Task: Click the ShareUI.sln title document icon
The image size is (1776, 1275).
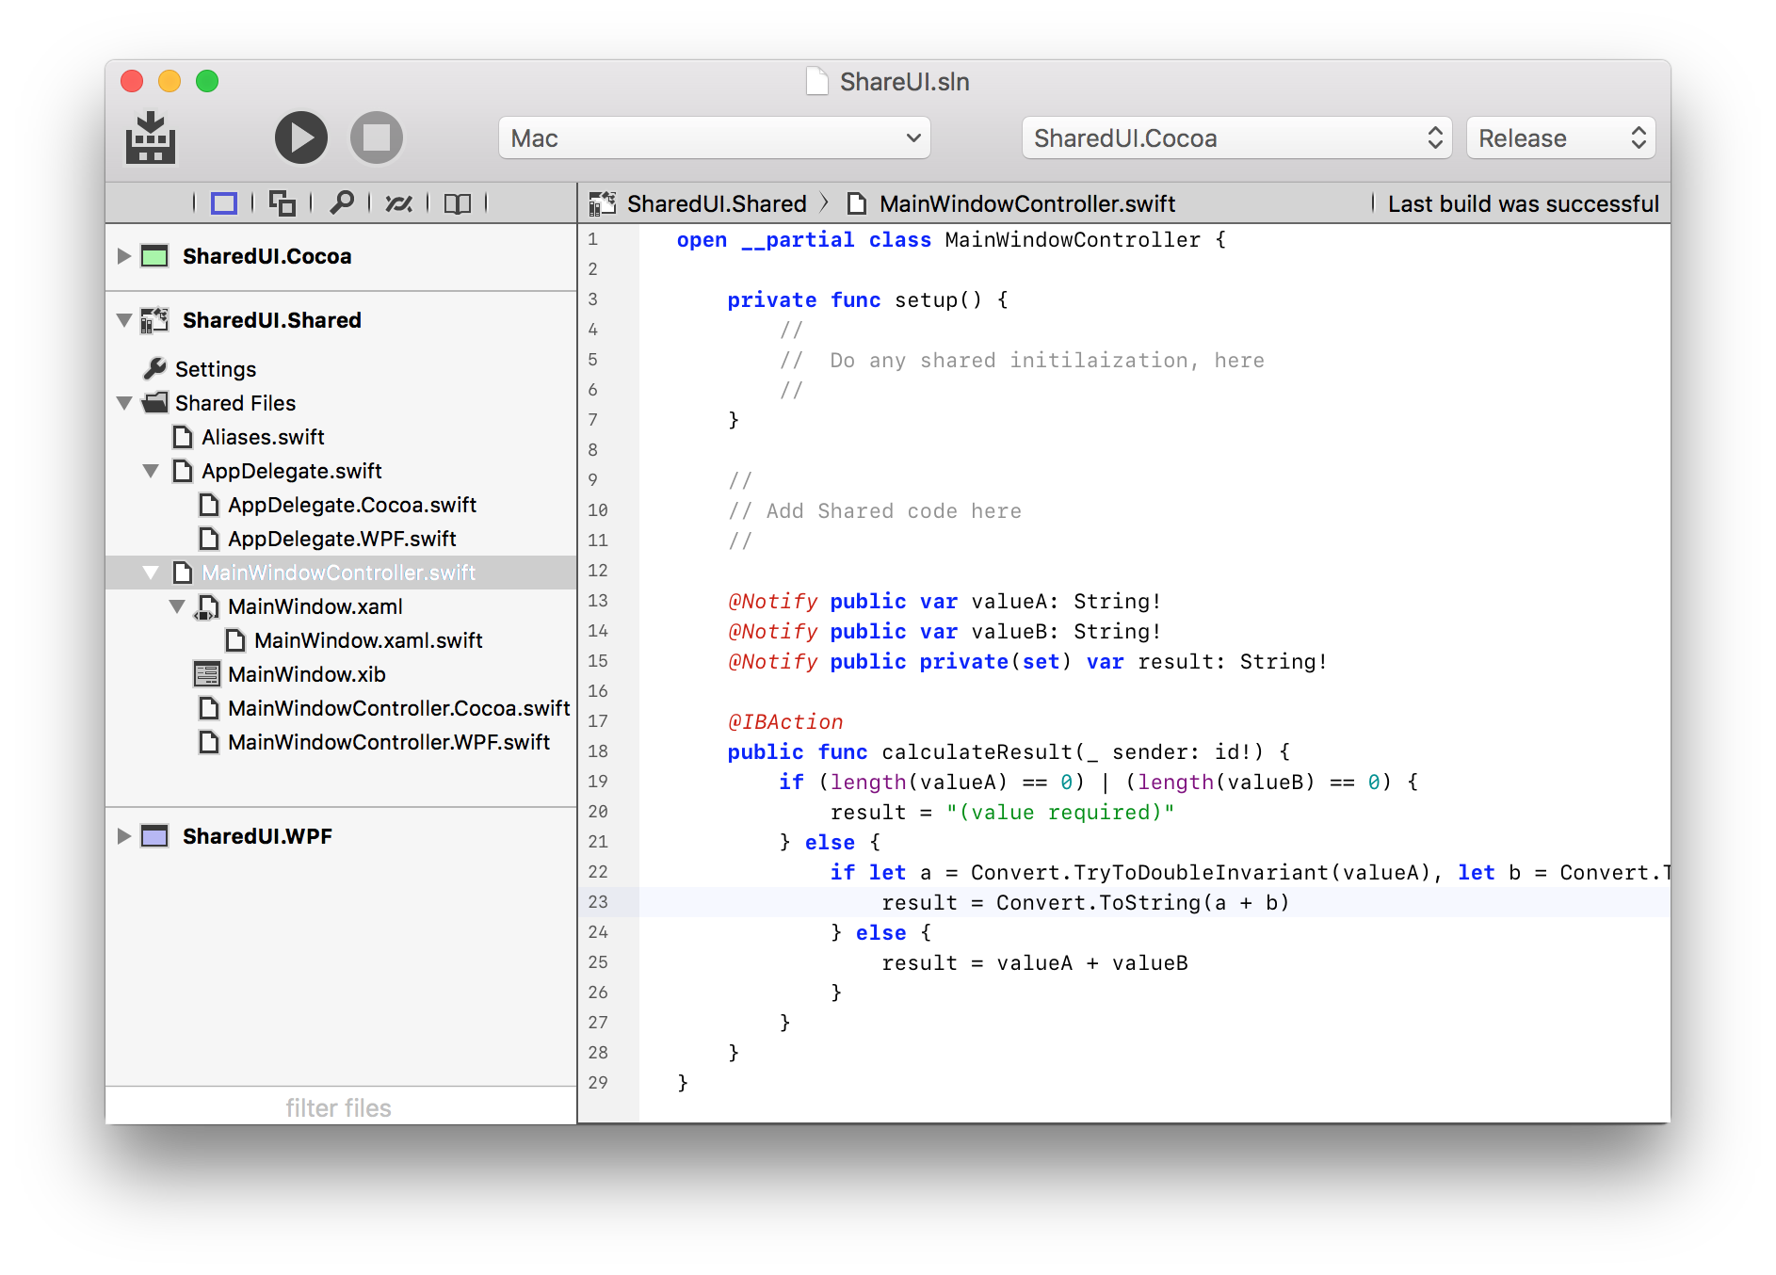Action: tap(817, 81)
